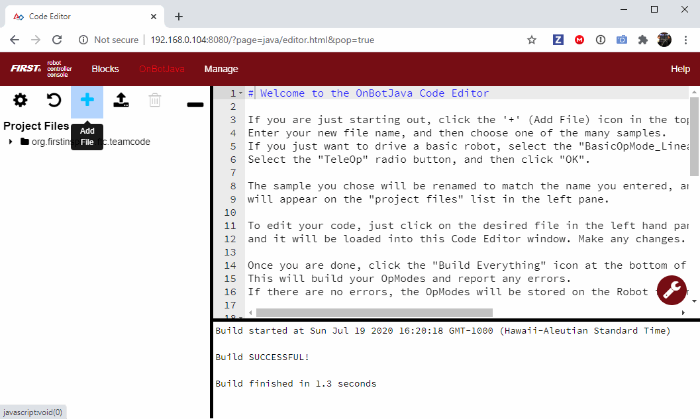
Task: Click the FIRST robot controller console logo
Action: [41, 69]
